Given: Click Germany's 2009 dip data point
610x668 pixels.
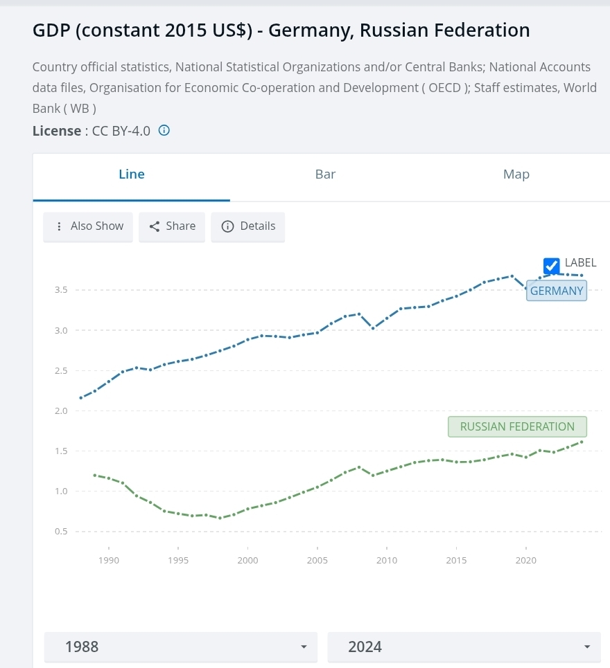Looking at the screenshot, I should click(373, 328).
